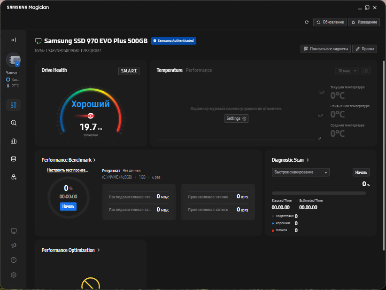Select the magnifier drive-details icon in the sidebar

13,123
